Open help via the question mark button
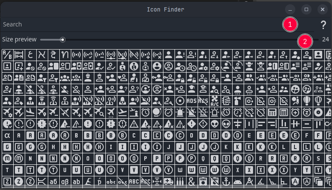The width and height of the screenshot is (332, 190). click(323, 25)
